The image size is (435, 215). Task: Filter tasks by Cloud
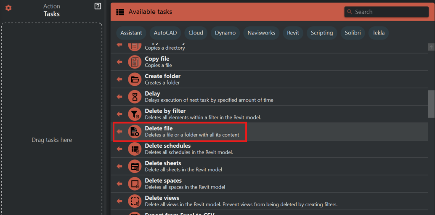click(196, 33)
